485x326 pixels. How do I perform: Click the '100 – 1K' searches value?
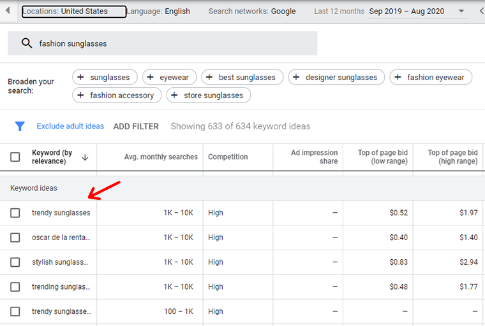tap(179, 311)
